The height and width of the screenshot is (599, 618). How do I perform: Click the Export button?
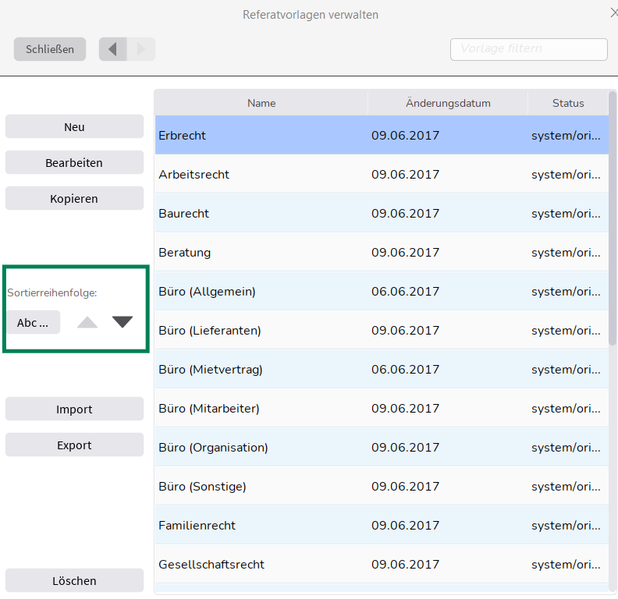pos(74,445)
